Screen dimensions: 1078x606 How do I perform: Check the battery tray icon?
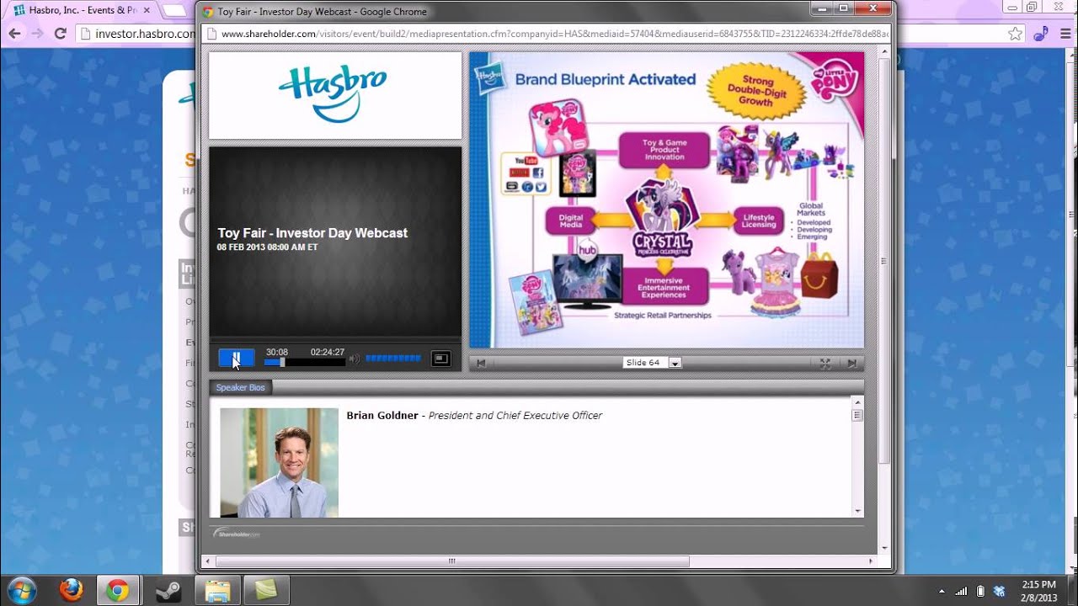click(x=980, y=591)
